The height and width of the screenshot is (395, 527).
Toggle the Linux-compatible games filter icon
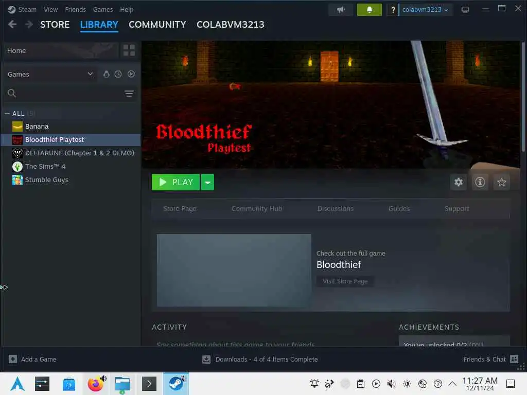pos(106,74)
